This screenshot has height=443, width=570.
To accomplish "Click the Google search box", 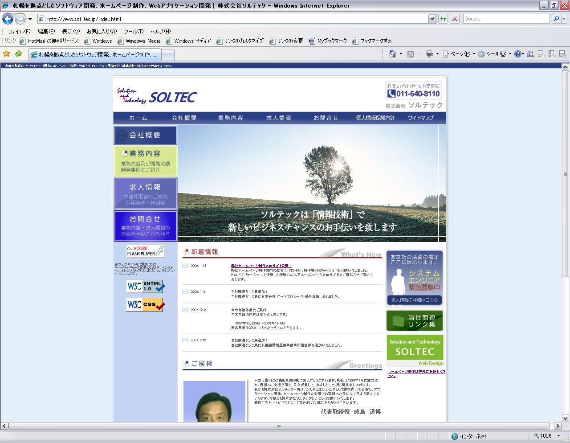I will tap(506, 19).
